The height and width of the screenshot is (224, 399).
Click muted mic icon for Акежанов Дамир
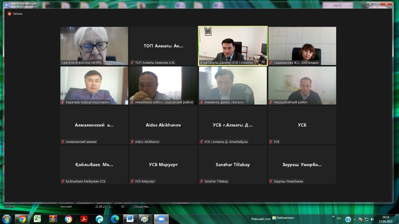click(x=202, y=102)
